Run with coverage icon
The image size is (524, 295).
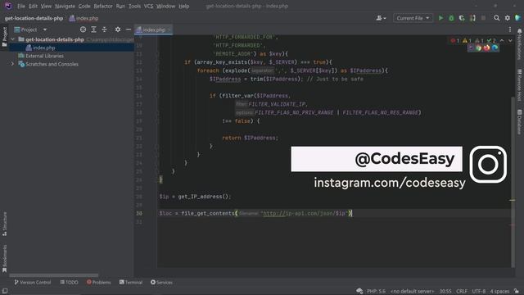(462, 18)
